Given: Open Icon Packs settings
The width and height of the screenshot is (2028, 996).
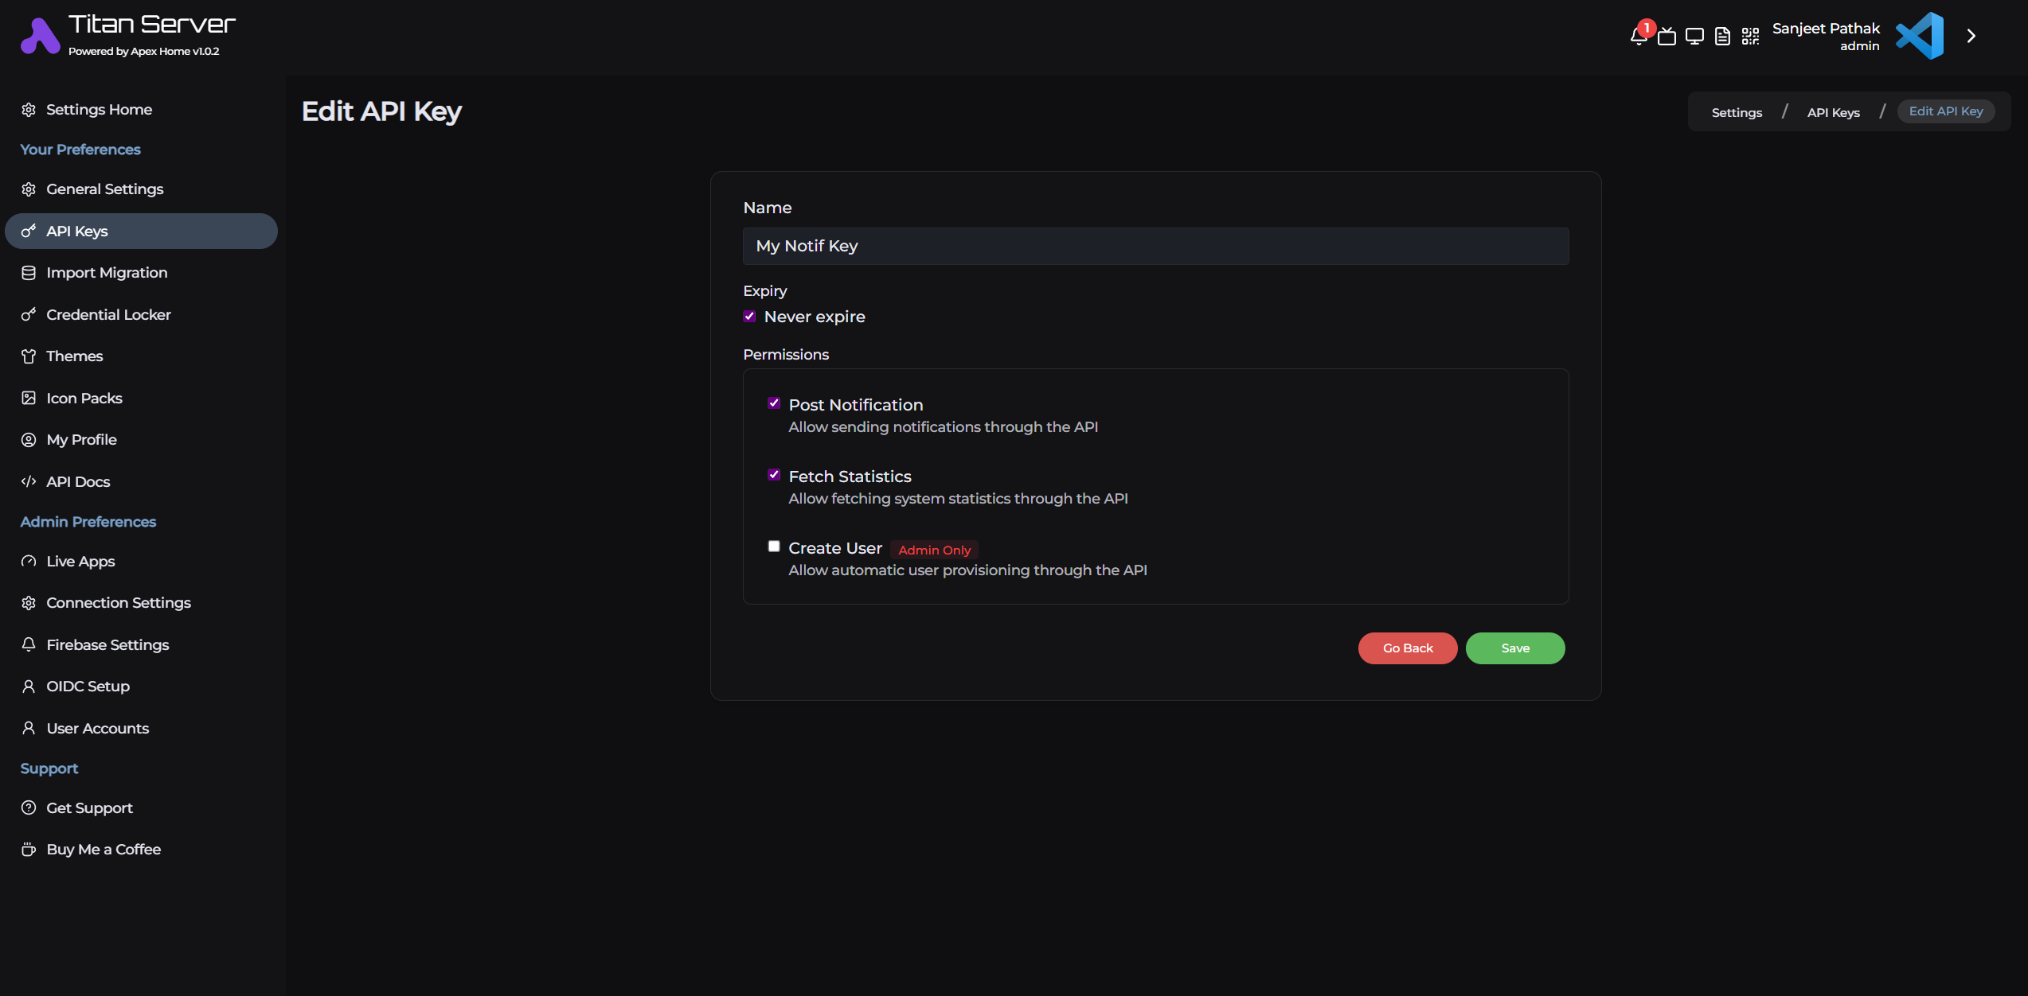Looking at the screenshot, I should [x=84, y=398].
